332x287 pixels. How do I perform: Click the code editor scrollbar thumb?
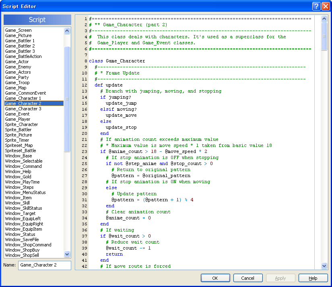pos(324,36)
